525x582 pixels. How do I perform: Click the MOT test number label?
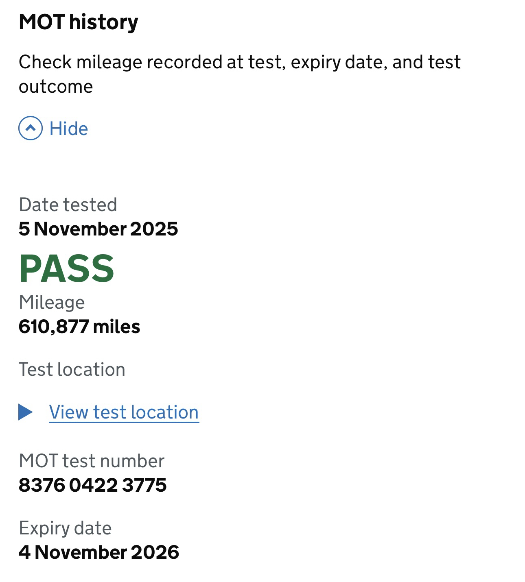click(x=92, y=461)
